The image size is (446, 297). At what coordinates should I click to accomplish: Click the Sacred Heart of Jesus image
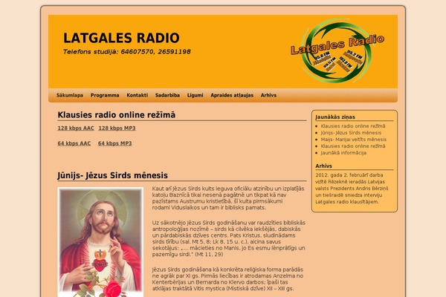click(x=100, y=242)
